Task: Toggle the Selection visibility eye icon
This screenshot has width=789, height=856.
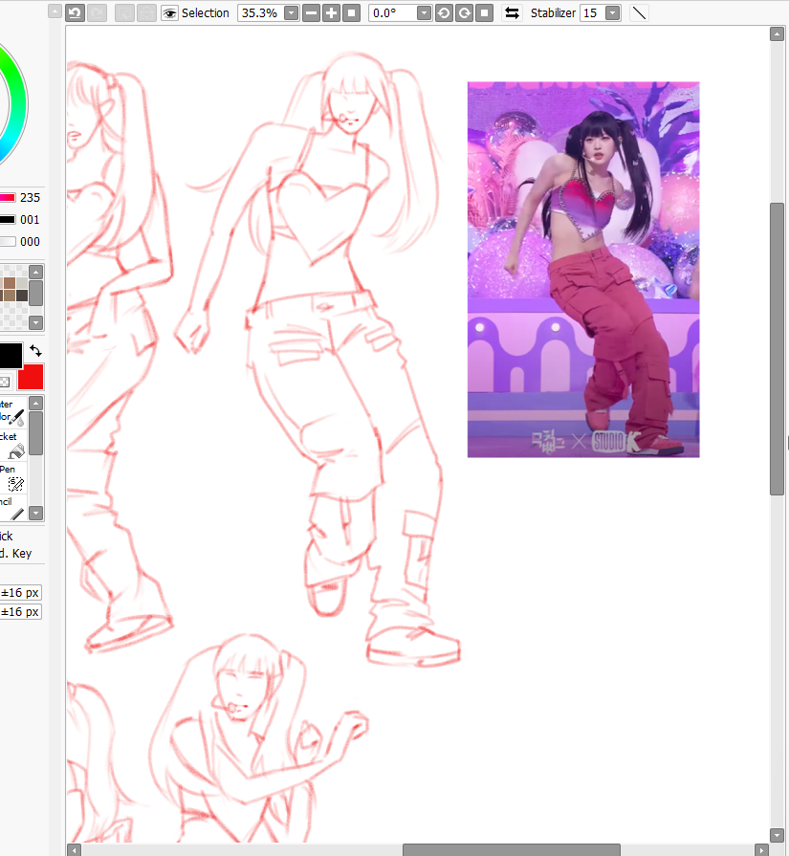Action: (169, 12)
